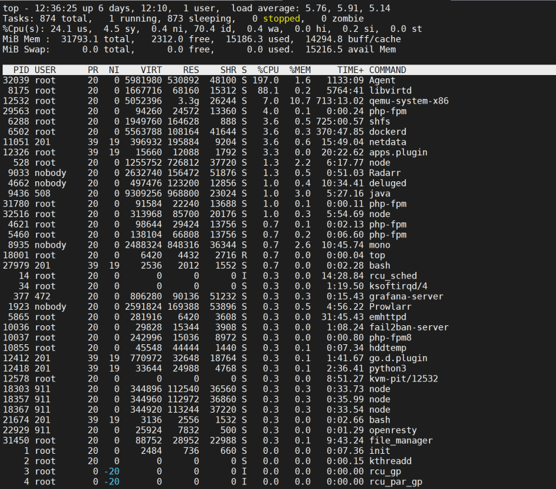The image size is (556, 489).
Task: Click the COMMAND column header
Action: pyautogui.click(x=388, y=70)
